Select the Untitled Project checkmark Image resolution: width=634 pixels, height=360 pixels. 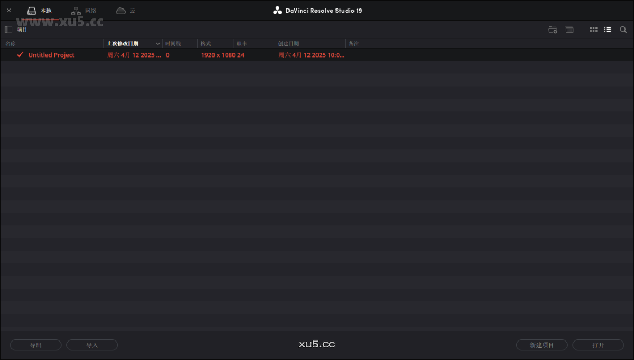click(20, 54)
